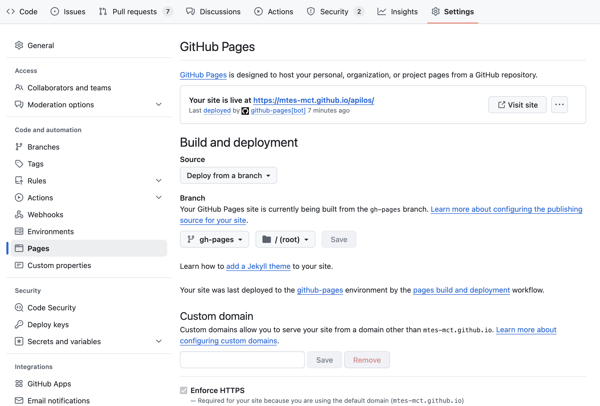
Task: Open Learn more about configuring the publishing source
Action: pos(506,209)
